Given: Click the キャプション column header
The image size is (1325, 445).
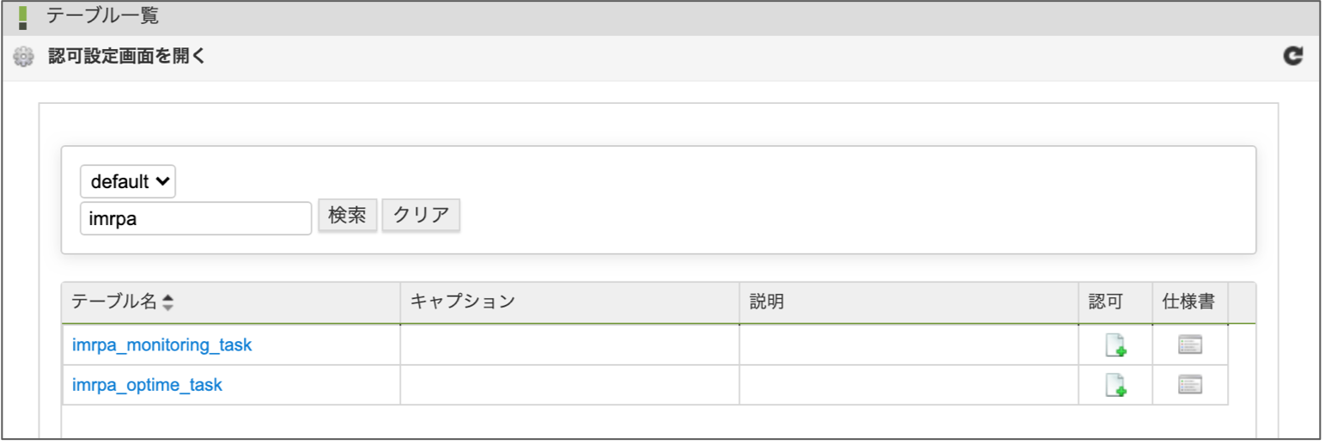Looking at the screenshot, I should coord(462,302).
